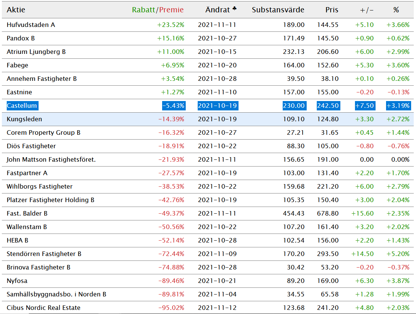Sort by Rabatt/Premie column header
This screenshot has width=416, height=314.
pos(158,10)
